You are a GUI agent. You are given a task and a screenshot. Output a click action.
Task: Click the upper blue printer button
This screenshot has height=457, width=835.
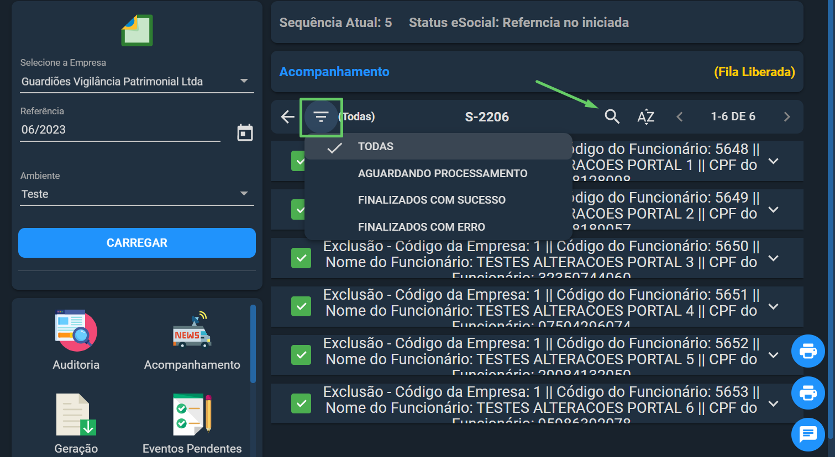coord(808,351)
